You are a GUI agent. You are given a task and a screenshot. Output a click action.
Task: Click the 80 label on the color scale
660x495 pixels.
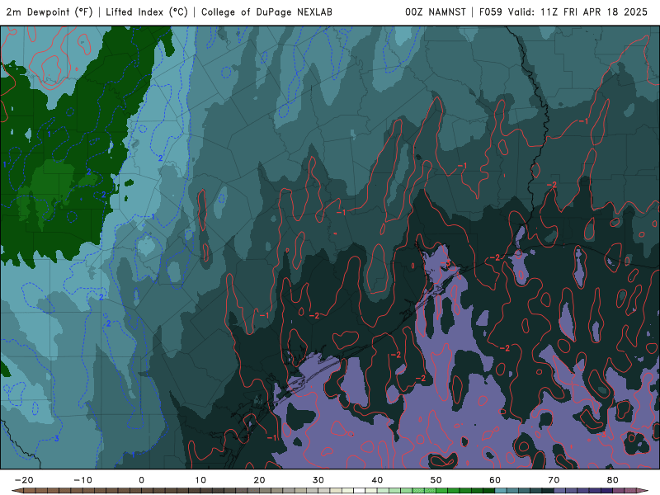613,480
